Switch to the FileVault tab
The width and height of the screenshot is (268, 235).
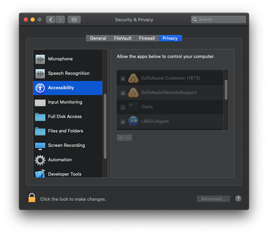click(123, 38)
